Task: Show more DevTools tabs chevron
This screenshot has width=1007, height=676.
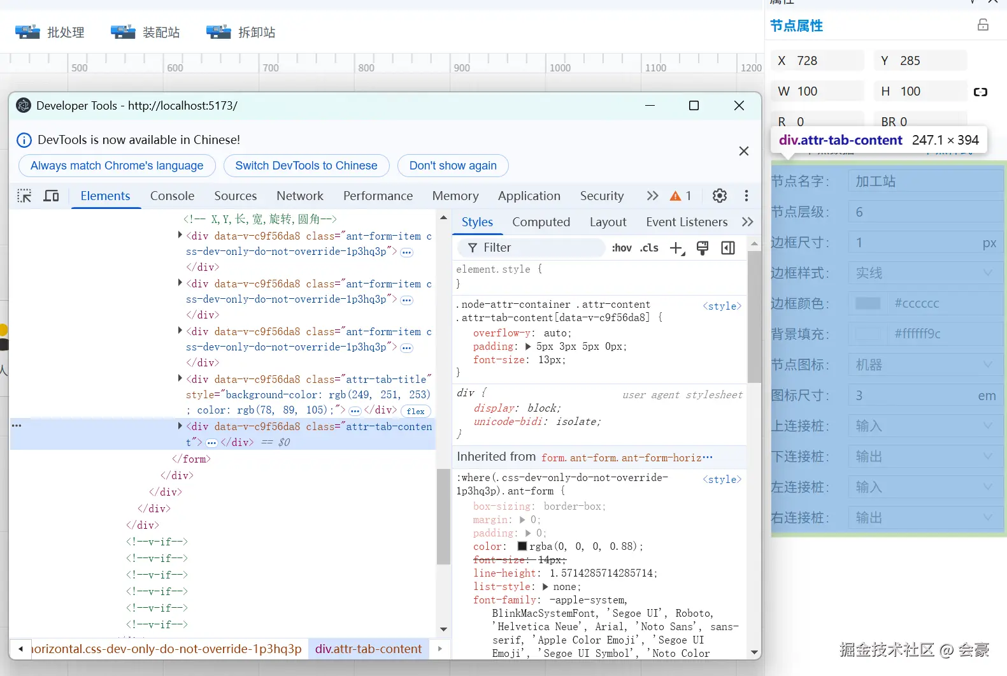Action: [x=652, y=196]
